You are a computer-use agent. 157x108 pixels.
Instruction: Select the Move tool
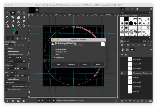(7, 13)
